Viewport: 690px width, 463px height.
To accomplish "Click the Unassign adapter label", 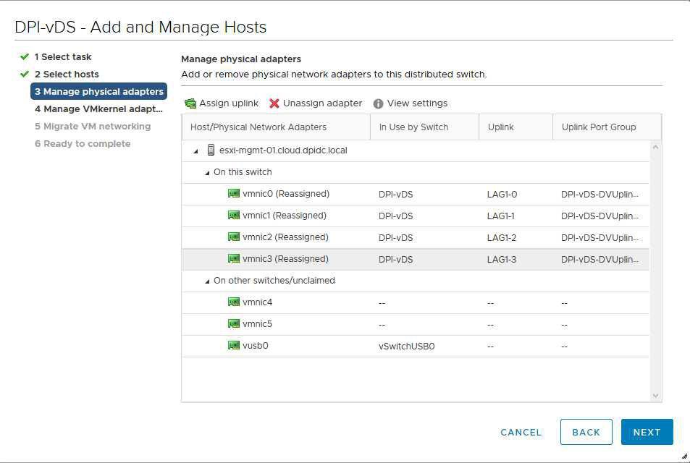I will click(x=323, y=103).
